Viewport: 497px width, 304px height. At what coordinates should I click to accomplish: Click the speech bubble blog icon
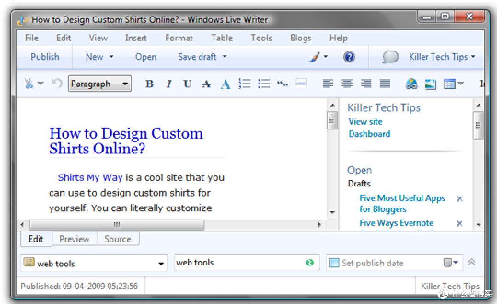pyautogui.click(x=390, y=57)
